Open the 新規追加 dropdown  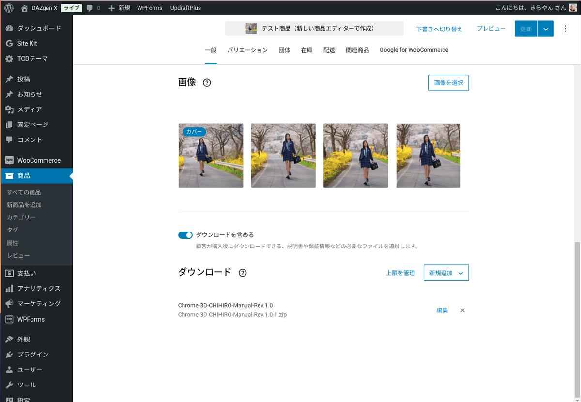tap(446, 273)
